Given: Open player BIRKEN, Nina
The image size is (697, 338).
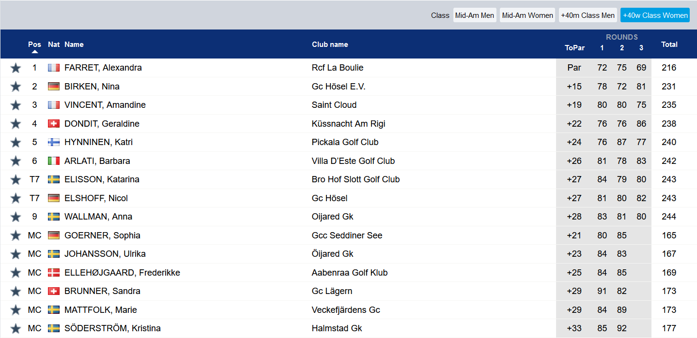Looking at the screenshot, I should (x=92, y=87).
